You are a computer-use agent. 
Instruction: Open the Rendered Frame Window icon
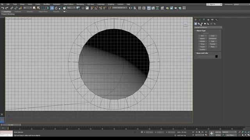pyautogui.click(x=171, y=8)
